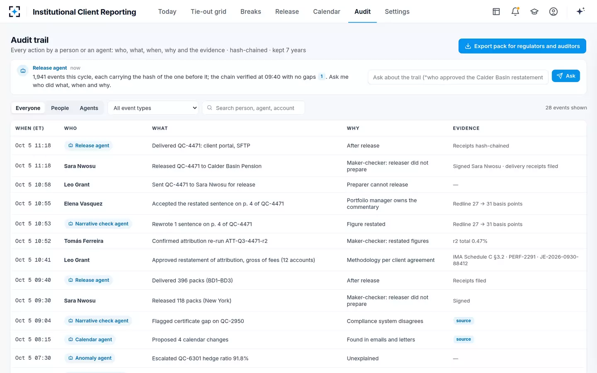Switch to the Tie-out grid tab
The height and width of the screenshot is (373, 597).
pos(209,12)
